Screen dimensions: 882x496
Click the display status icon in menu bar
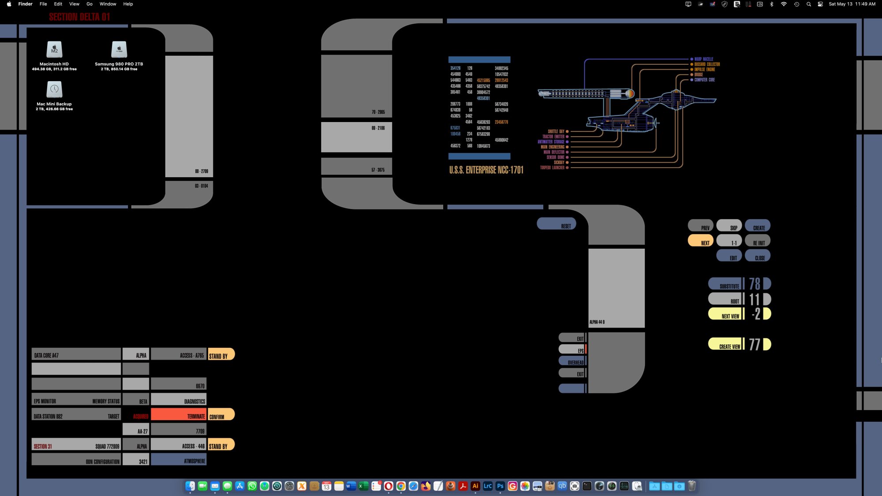(x=688, y=4)
